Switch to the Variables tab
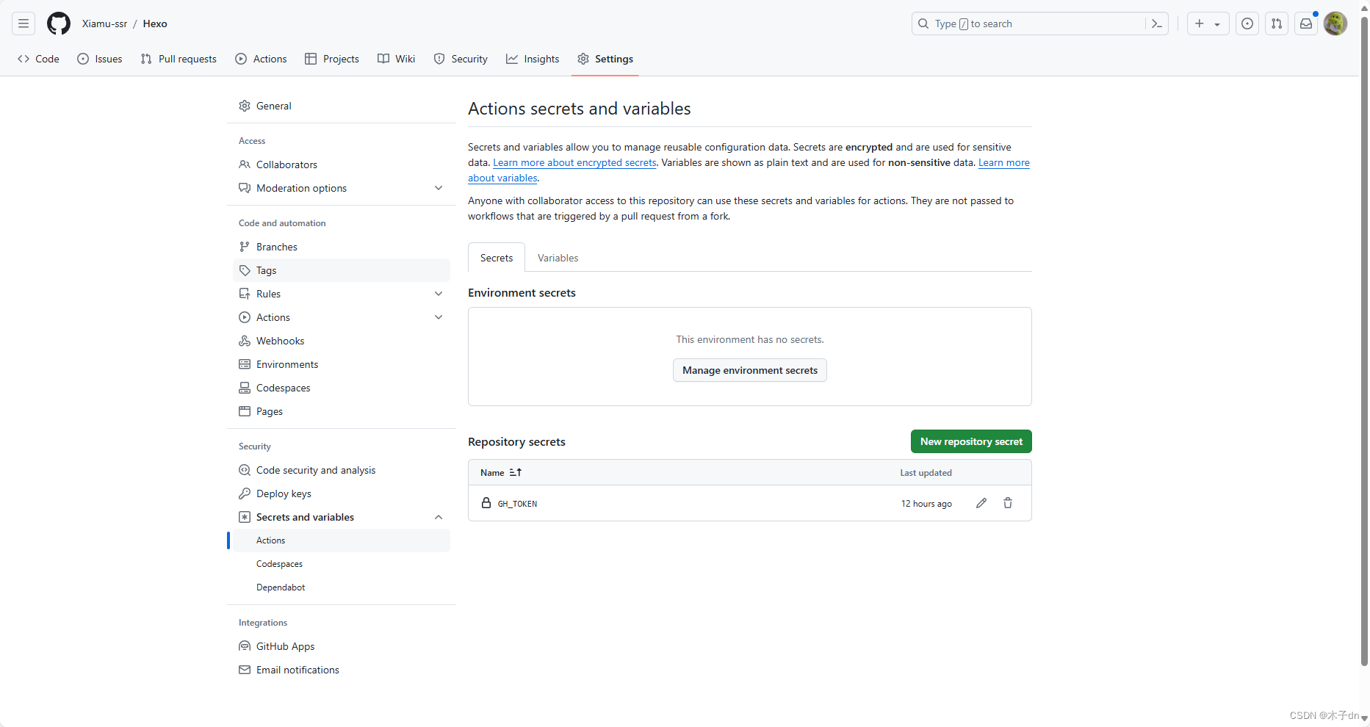The width and height of the screenshot is (1370, 727). tap(558, 258)
